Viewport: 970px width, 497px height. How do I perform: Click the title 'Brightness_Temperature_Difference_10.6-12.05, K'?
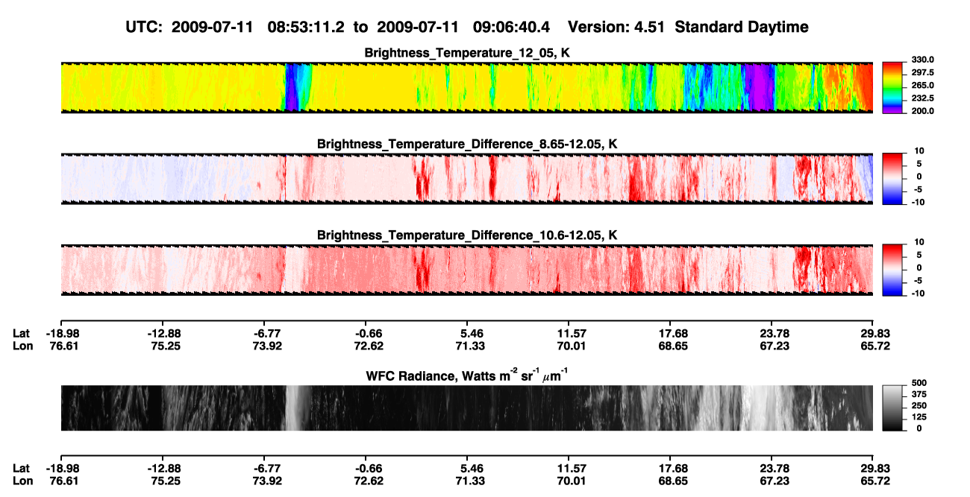(467, 235)
